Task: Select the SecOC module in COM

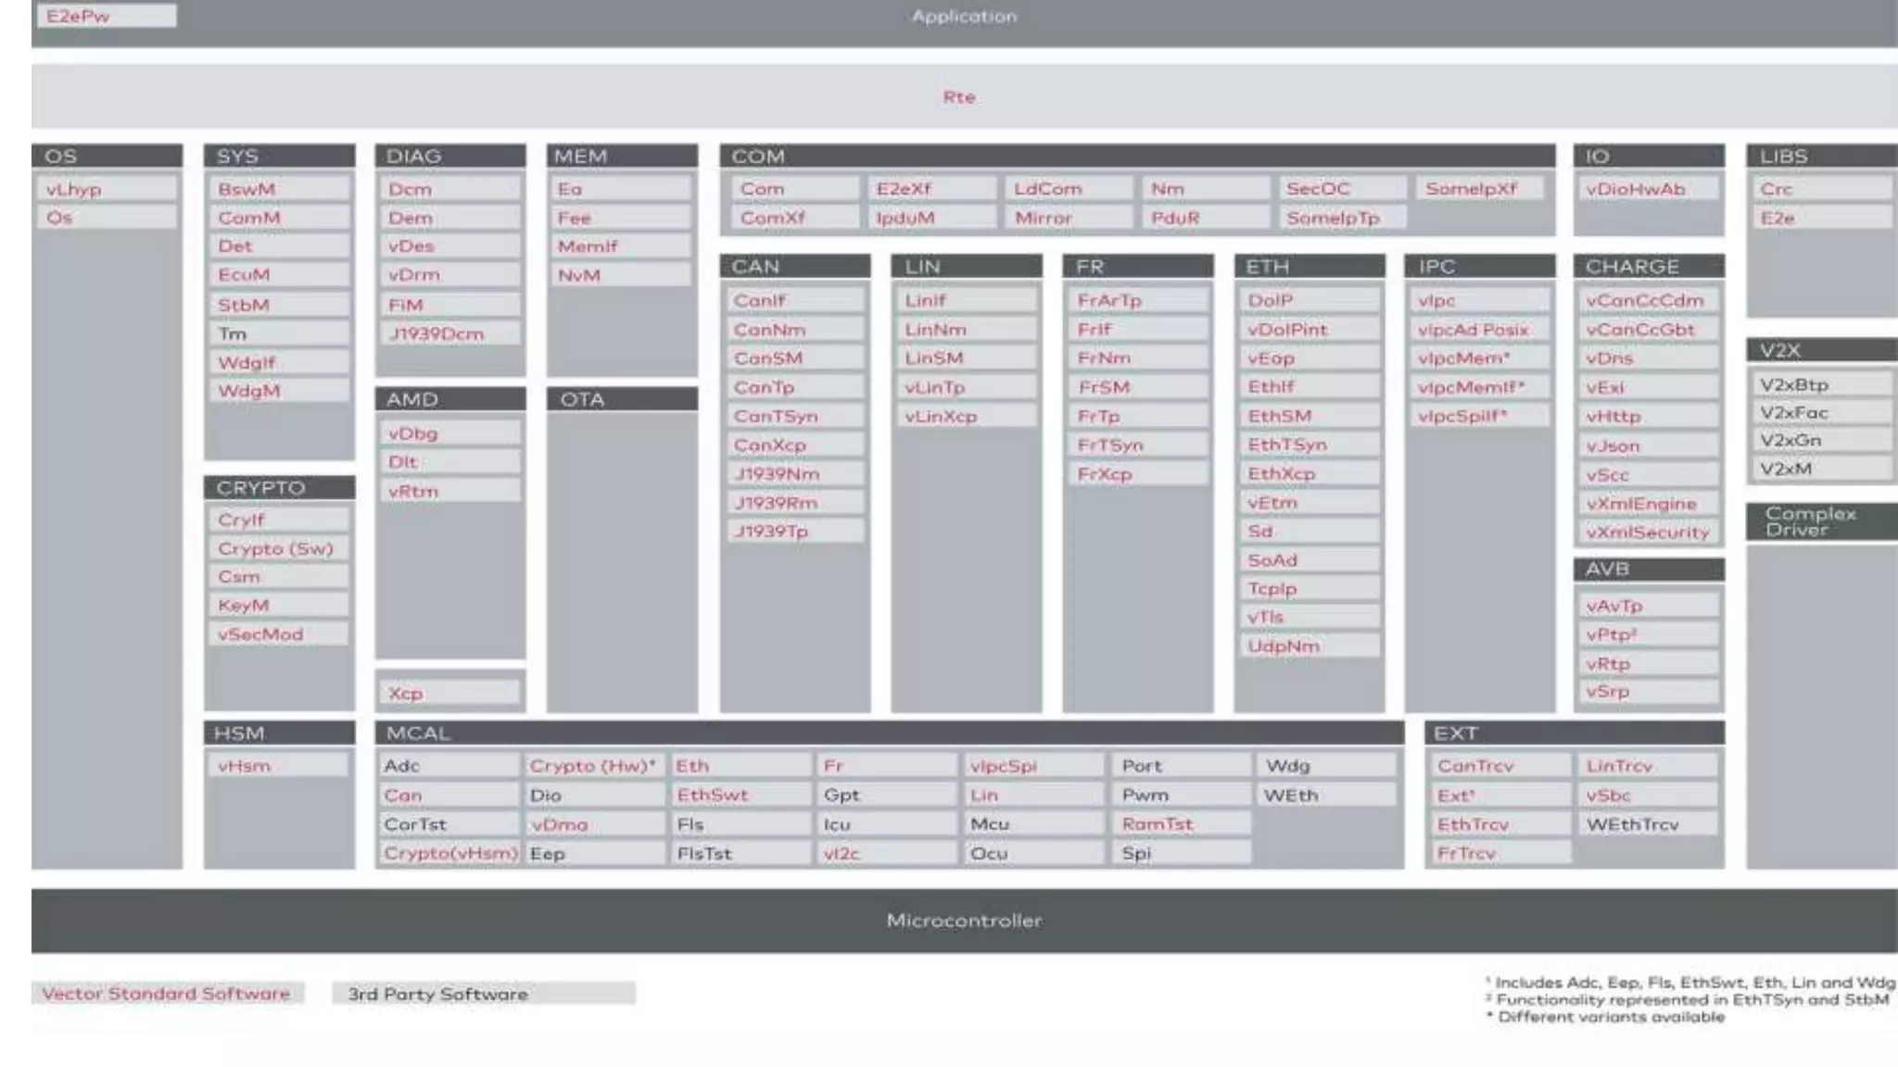Action: coord(1340,189)
